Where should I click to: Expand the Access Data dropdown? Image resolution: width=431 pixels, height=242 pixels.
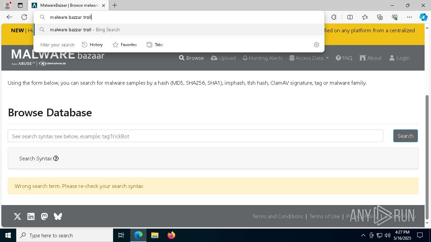[309, 58]
